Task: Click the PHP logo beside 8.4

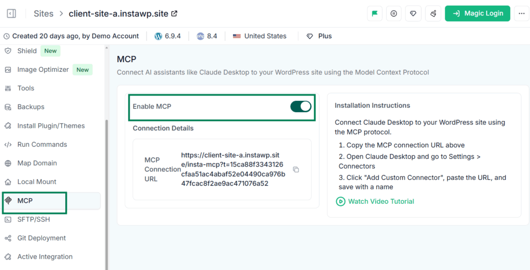Action: click(x=200, y=36)
